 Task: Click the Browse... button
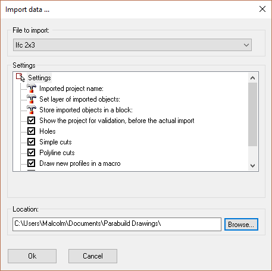coord(241,225)
